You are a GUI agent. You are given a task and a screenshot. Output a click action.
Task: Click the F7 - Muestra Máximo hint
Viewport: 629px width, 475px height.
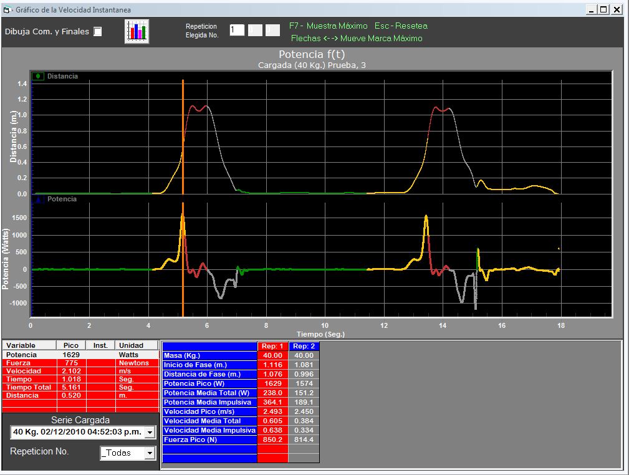coord(328,26)
